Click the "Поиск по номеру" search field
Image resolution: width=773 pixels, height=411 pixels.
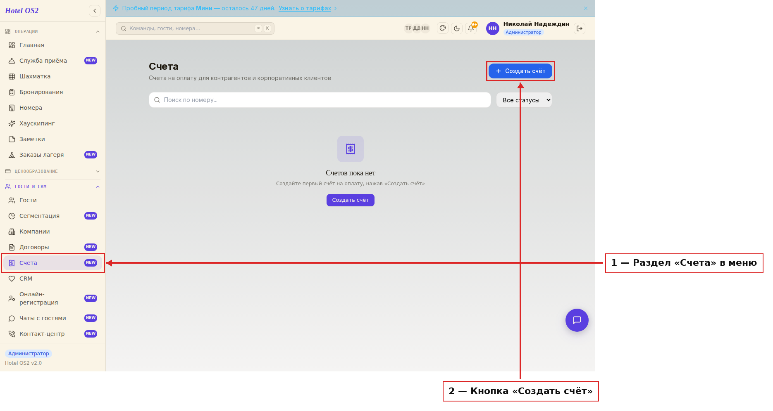[320, 100]
